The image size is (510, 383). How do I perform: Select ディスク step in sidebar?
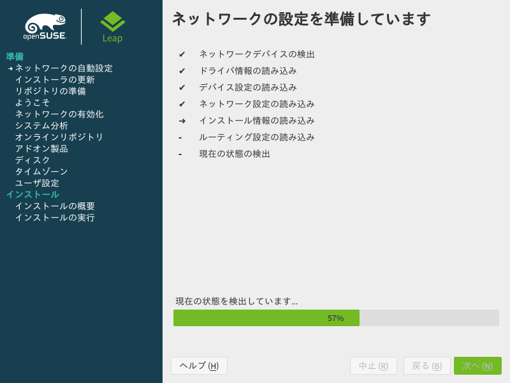(33, 160)
